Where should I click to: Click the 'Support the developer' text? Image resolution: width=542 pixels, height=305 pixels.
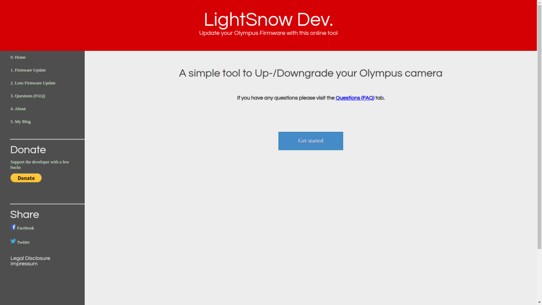click(40, 165)
